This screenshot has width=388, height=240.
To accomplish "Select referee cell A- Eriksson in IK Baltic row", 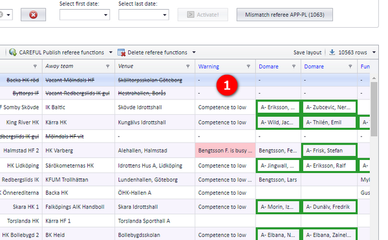I will coord(278,107).
